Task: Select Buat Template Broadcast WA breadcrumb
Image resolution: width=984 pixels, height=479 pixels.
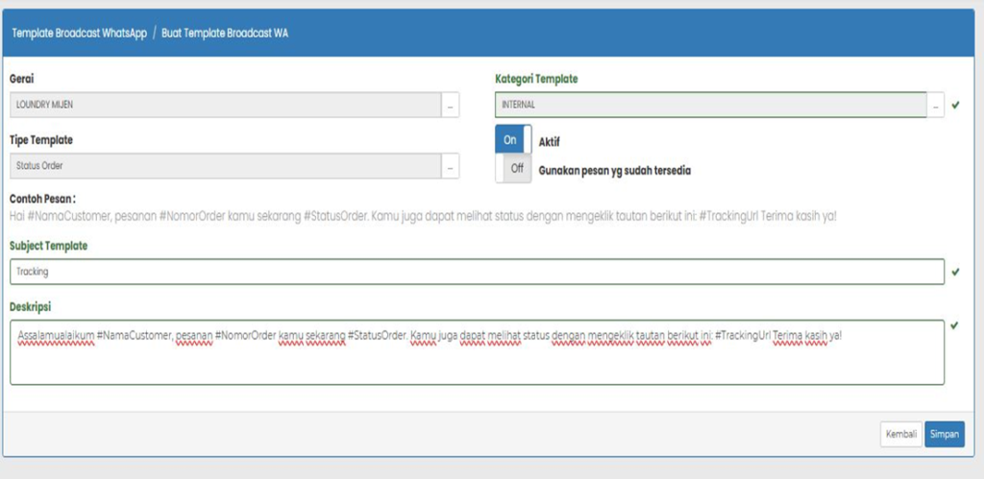Action: (225, 33)
